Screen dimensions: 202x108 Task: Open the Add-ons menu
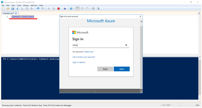point(34,5)
